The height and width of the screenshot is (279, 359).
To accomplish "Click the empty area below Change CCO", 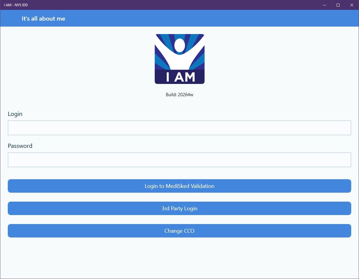I will pos(179,257).
